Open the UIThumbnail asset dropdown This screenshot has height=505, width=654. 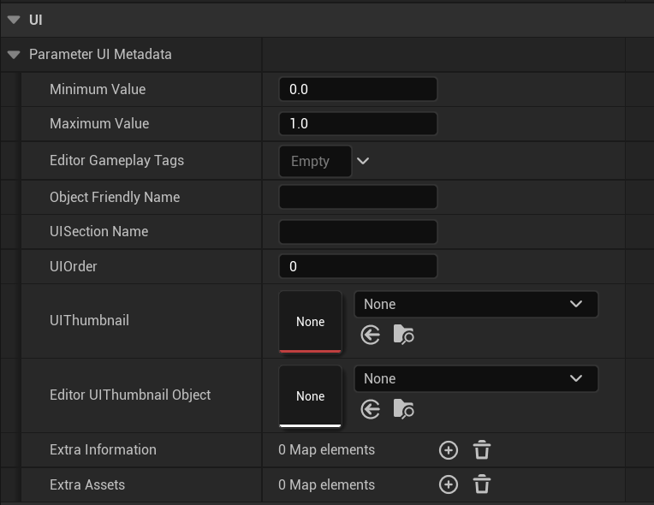tap(476, 304)
